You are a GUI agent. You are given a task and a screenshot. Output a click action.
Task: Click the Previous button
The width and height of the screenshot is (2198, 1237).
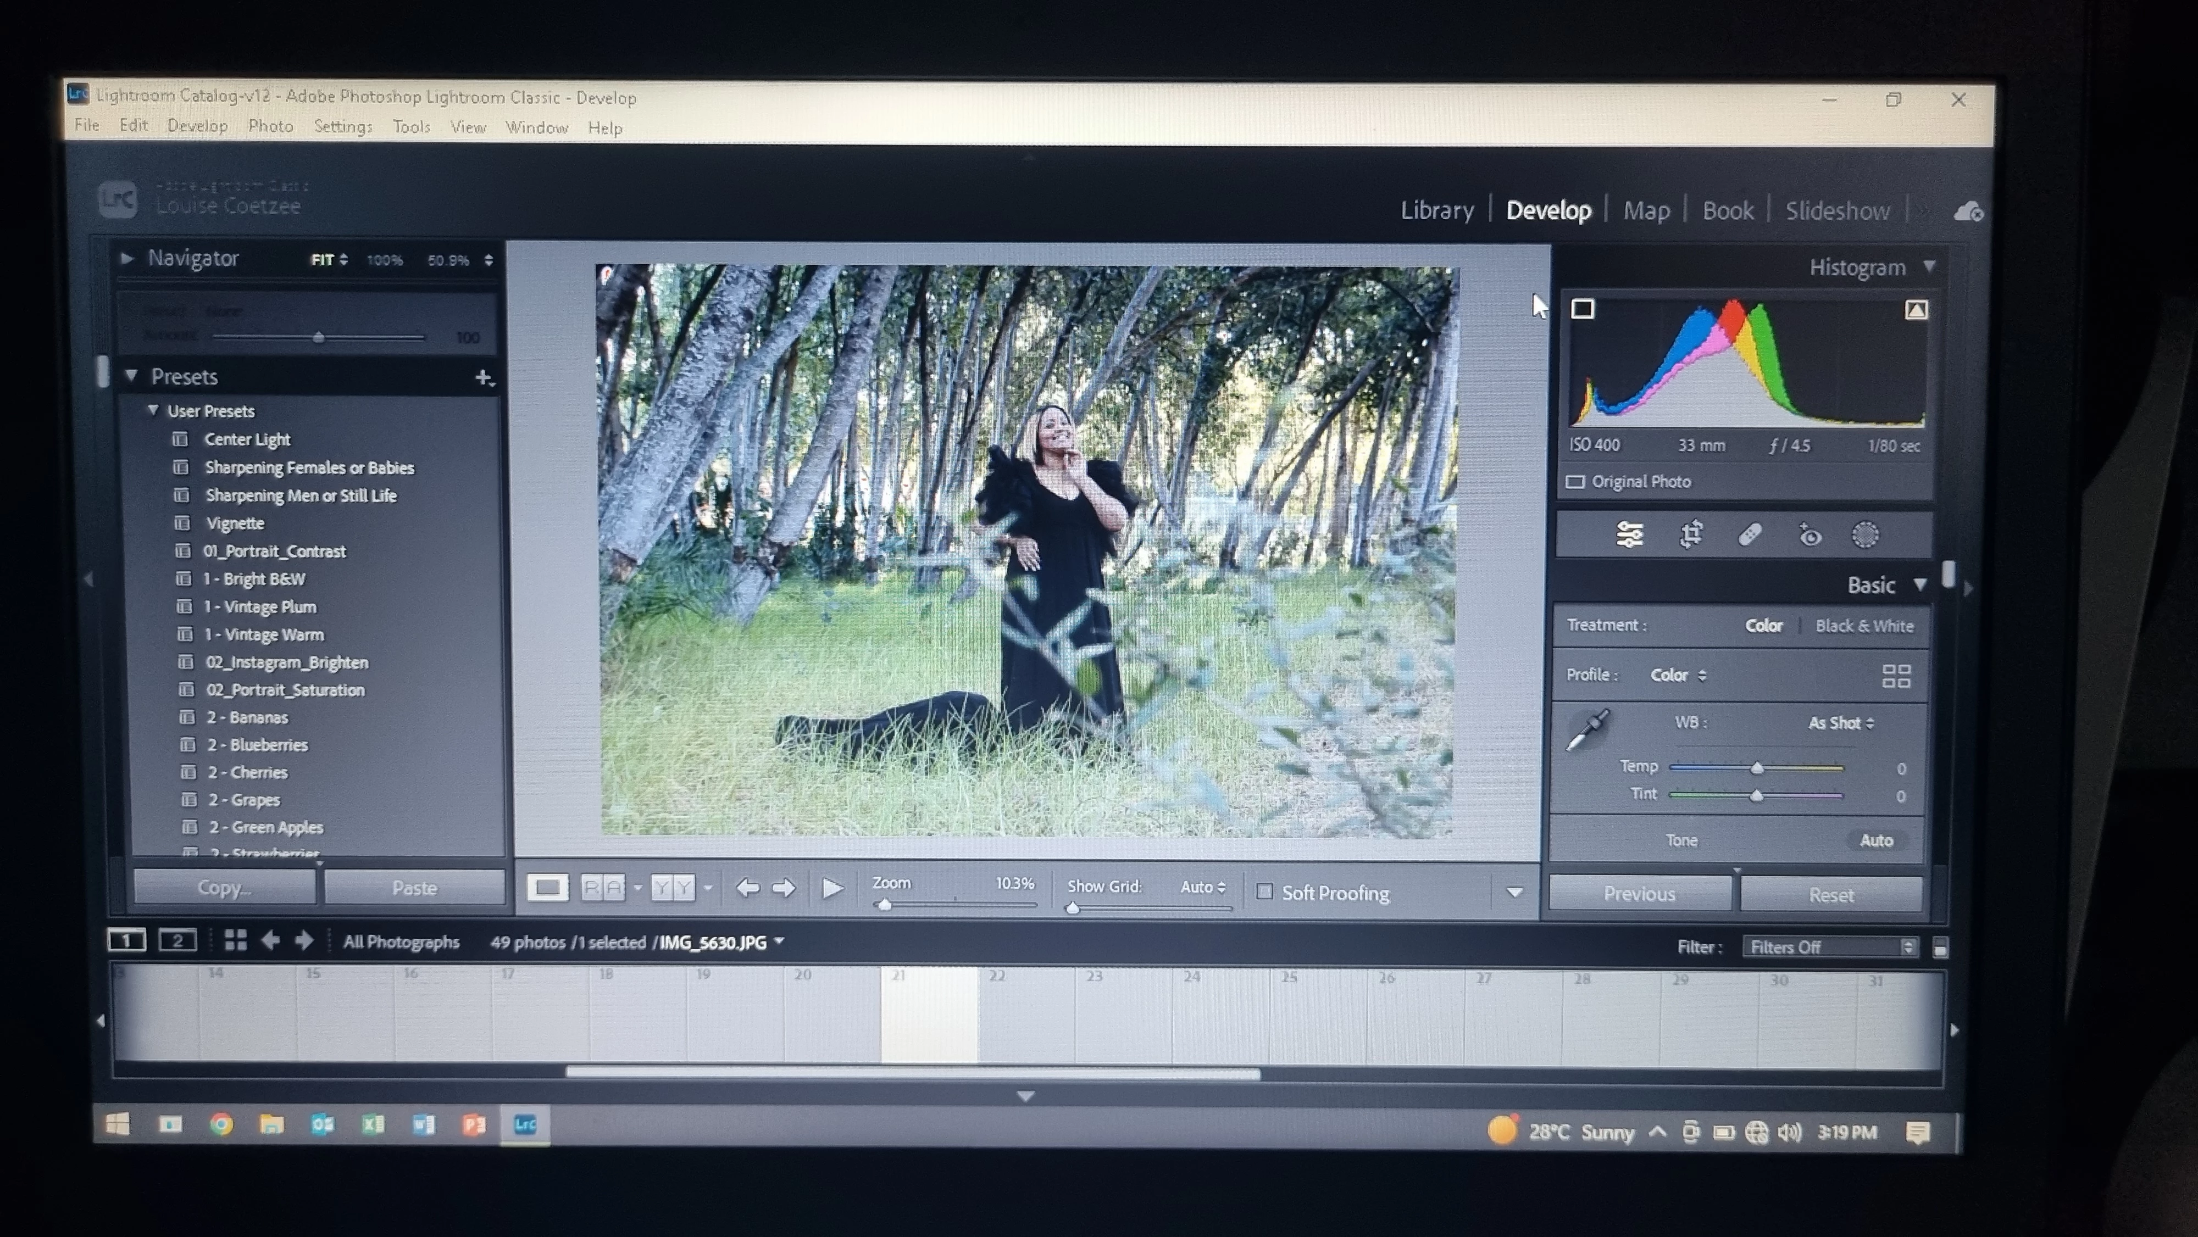(x=1639, y=894)
